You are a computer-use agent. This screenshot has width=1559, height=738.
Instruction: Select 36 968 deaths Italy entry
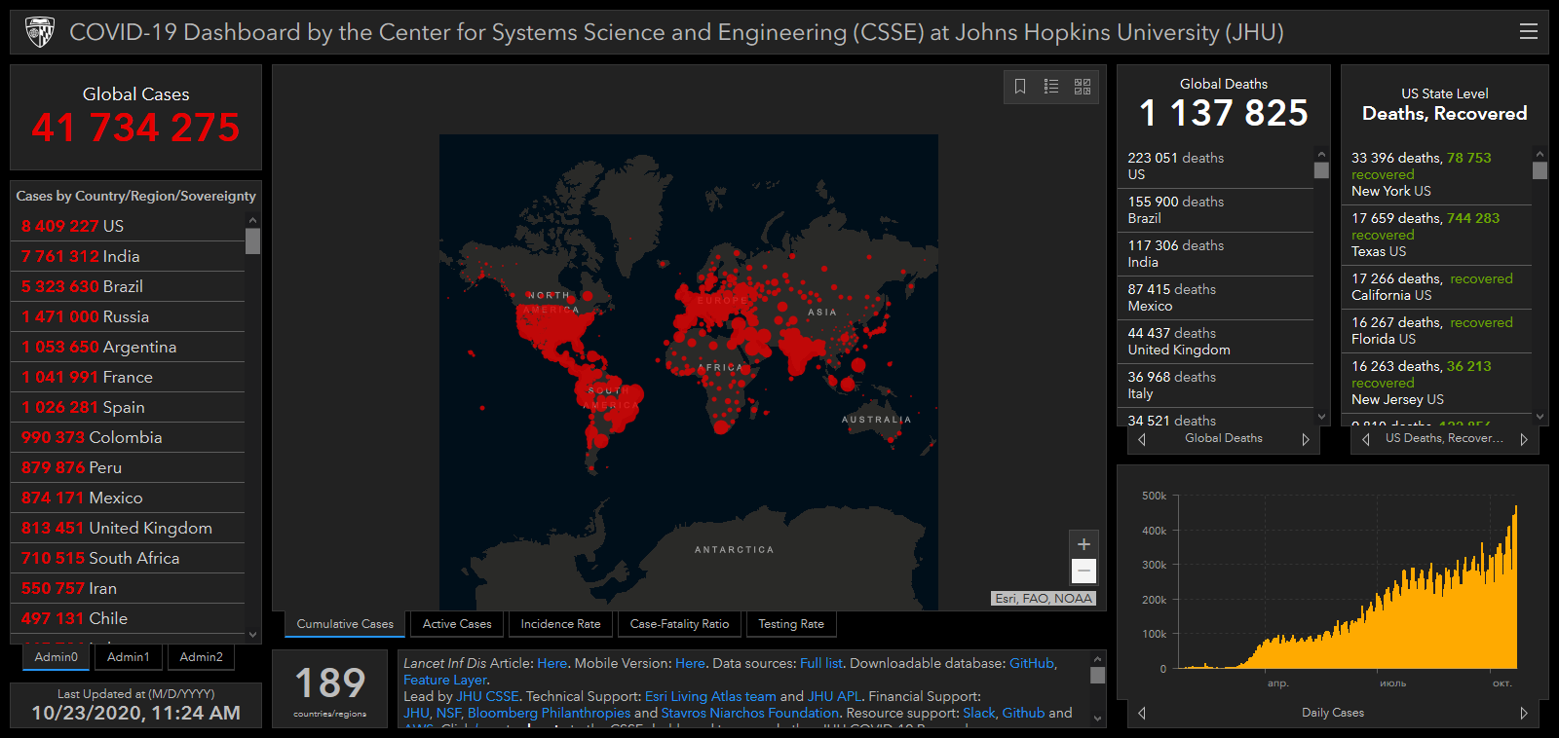point(1215,386)
